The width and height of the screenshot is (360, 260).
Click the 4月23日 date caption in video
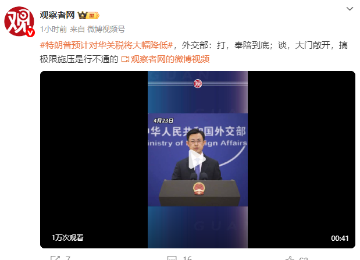pyautogui.click(x=163, y=120)
